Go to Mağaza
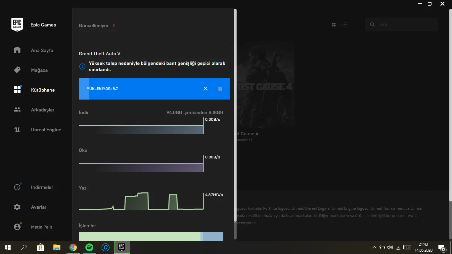Image resolution: width=452 pixels, height=254 pixels. tap(39, 70)
